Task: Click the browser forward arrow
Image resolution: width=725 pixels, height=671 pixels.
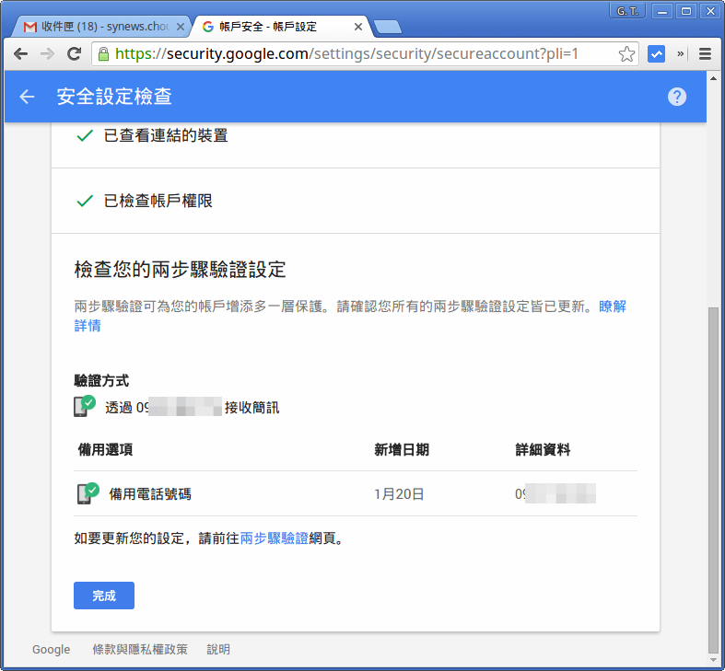Action: 47,54
